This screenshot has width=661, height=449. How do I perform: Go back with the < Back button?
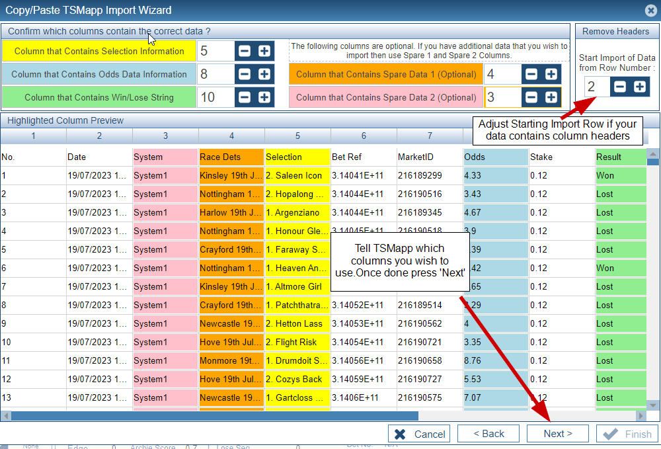pyautogui.click(x=488, y=434)
